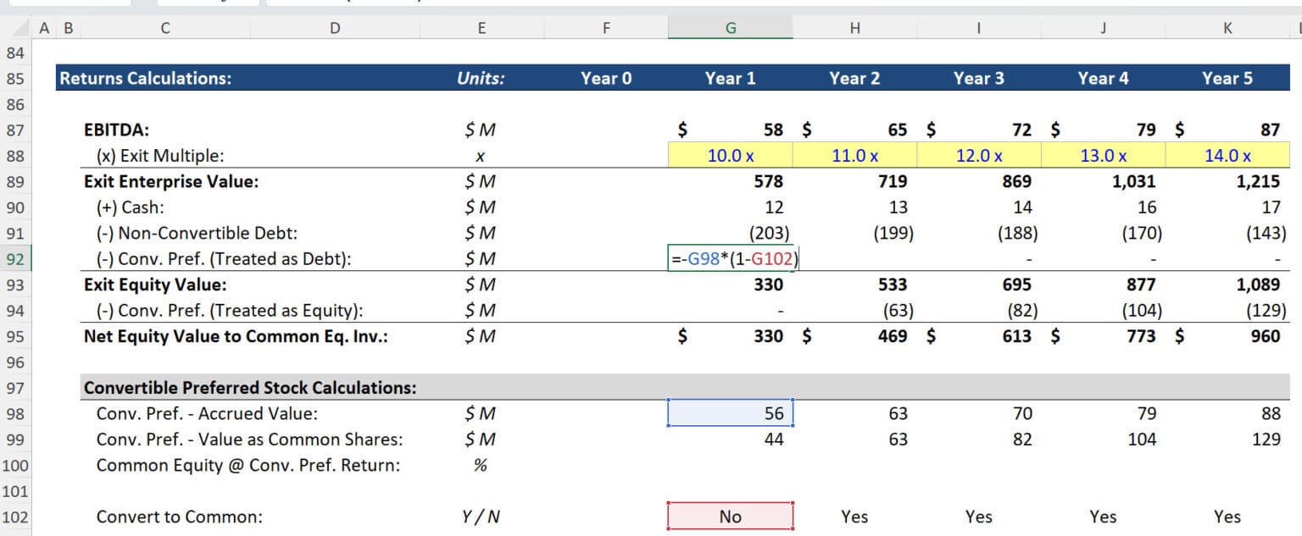Select the Year 4 Cash cell showing 16
The width and height of the screenshot is (1302, 536).
click(1103, 207)
